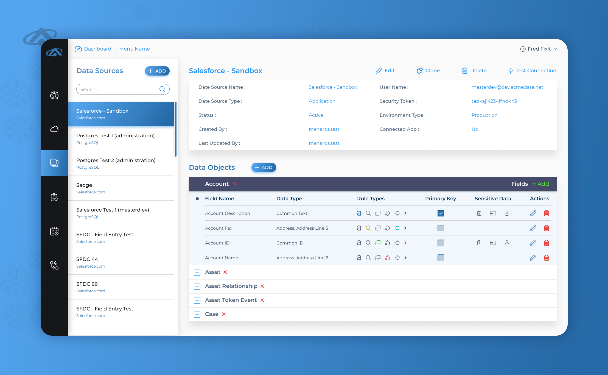Delete the Account Name field row
This screenshot has width=608, height=375.
click(x=546, y=258)
